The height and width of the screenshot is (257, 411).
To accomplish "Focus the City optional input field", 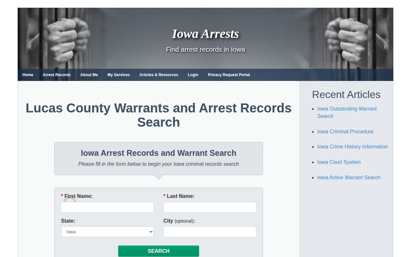I will [210, 232].
